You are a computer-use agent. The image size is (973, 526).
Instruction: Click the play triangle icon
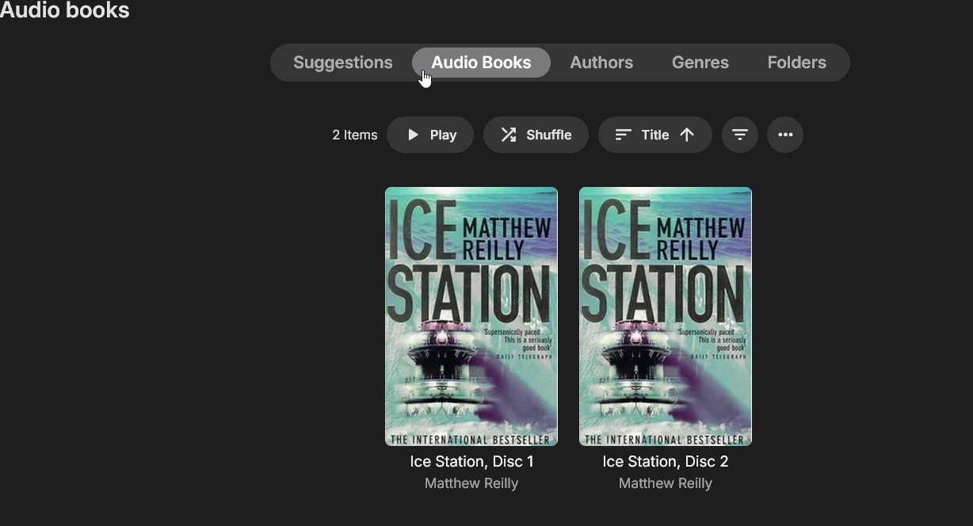(413, 135)
